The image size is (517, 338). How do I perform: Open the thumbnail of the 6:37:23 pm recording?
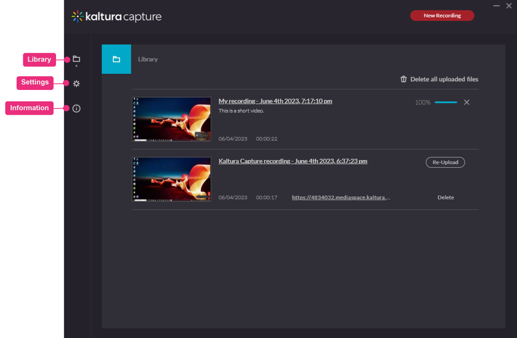171,179
